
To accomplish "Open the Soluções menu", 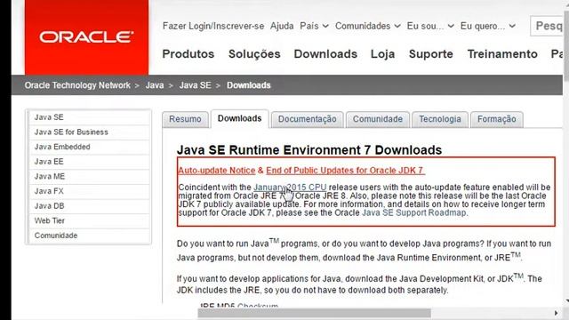I will click(254, 54).
